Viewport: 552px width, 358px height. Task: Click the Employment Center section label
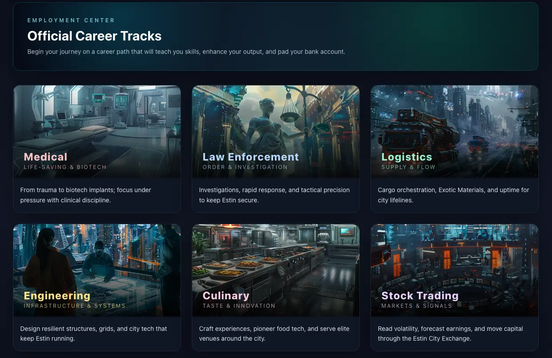pos(71,20)
